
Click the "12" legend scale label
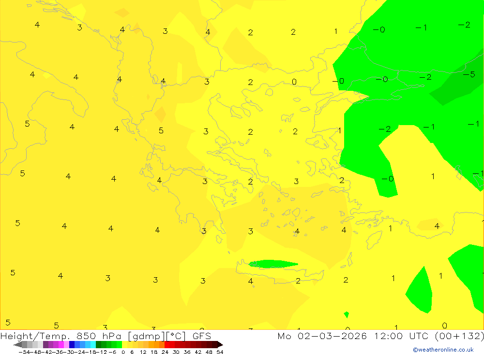[x=143, y=352]
